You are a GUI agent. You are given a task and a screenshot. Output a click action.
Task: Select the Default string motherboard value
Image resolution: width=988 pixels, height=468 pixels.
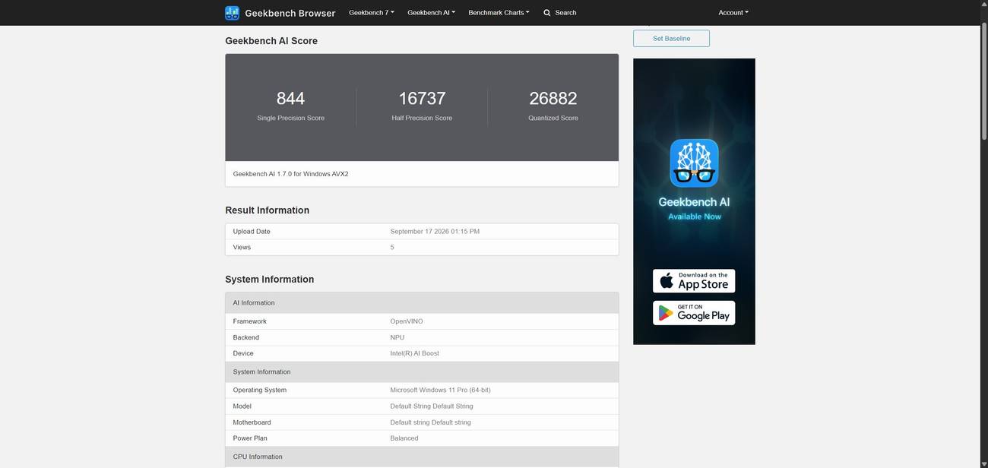tap(430, 422)
